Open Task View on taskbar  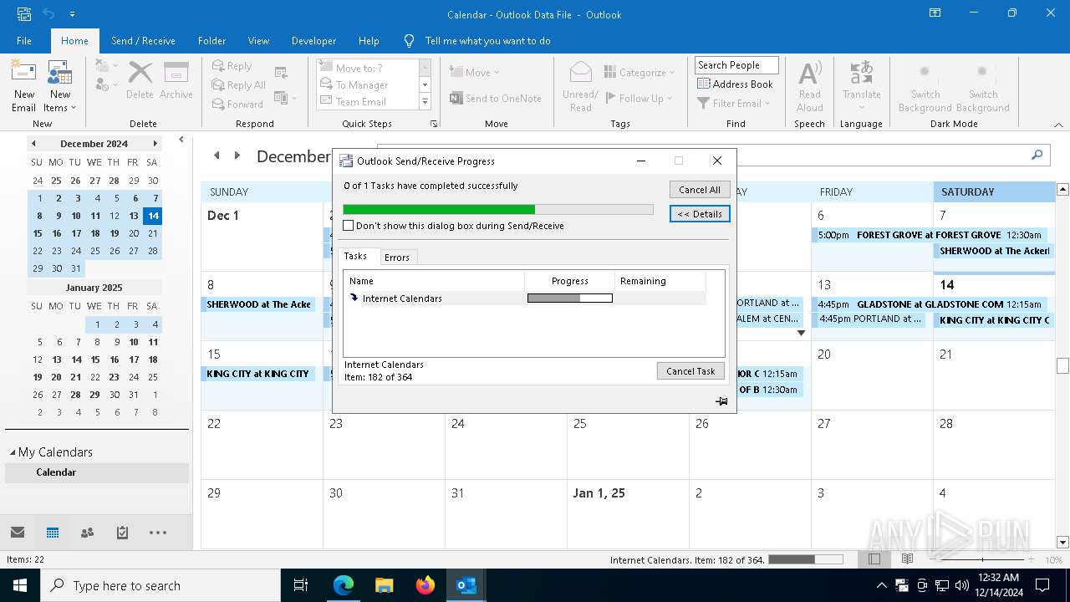301,585
